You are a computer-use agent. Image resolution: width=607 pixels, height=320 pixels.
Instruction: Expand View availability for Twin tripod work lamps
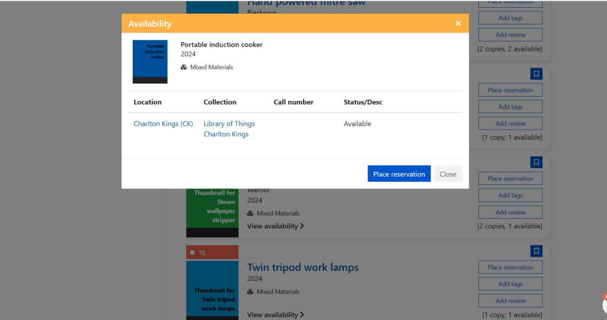coord(275,315)
